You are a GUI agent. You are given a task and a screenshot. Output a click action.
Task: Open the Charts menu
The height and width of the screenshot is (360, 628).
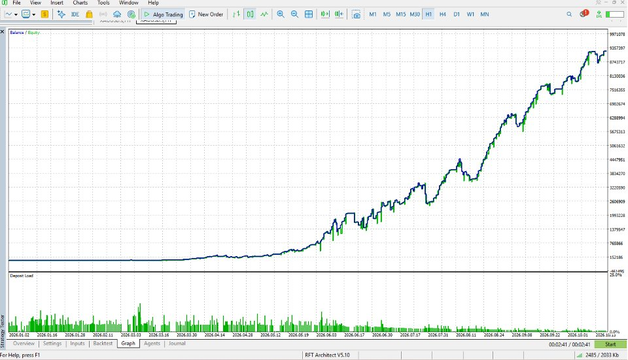pos(80,3)
